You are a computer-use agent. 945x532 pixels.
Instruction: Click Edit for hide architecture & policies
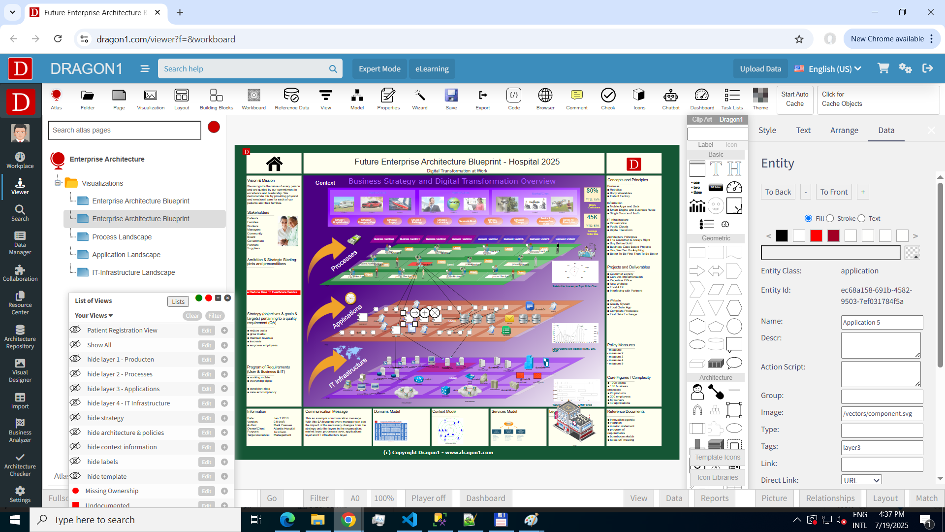(x=207, y=432)
